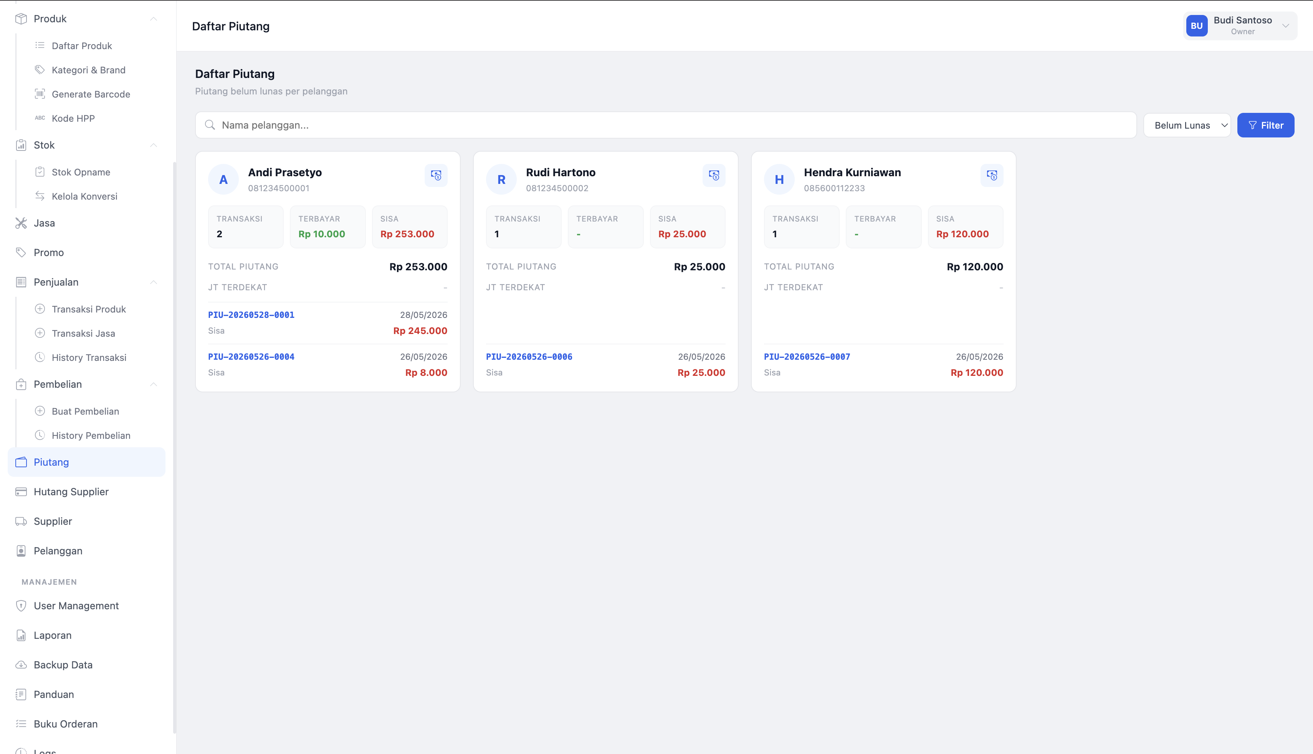Open payment icon on Rudi Hartono card

tap(714, 175)
